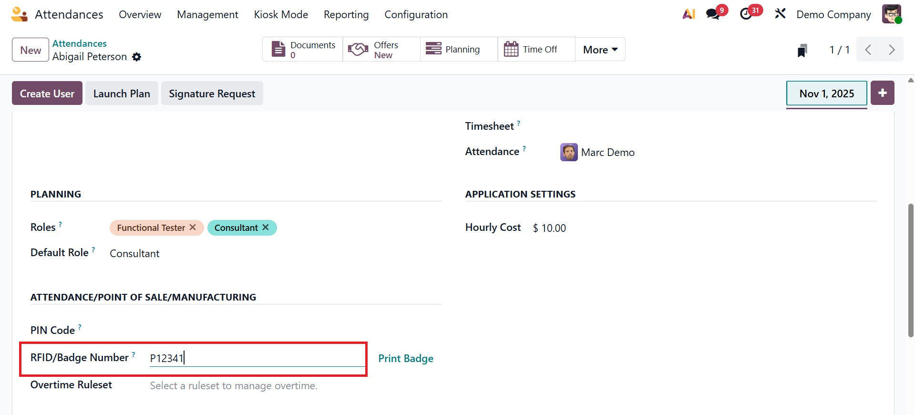
Task: Open the AI assistant icon
Action: click(689, 14)
